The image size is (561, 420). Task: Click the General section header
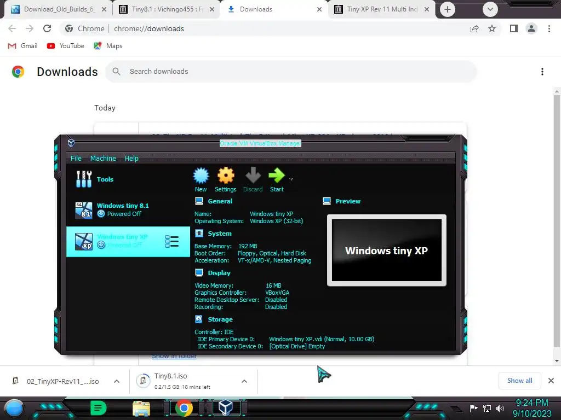pos(220,201)
